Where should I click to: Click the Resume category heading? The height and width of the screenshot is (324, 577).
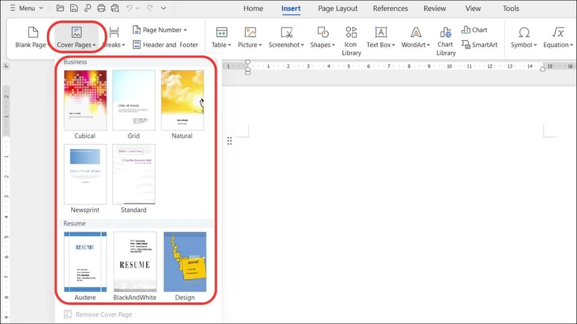click(74, 223)
